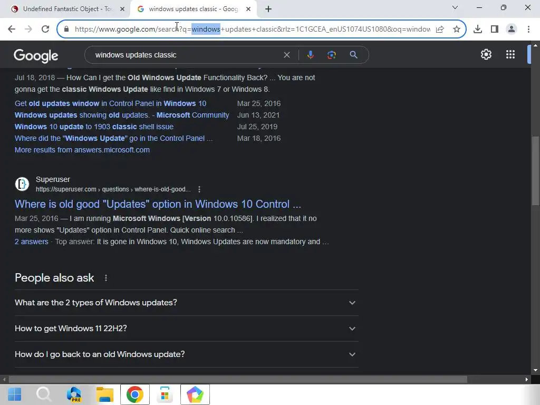This screenshot has height=405, width=540.
Task: Click the horizontal scrollbar thumb
Action: 238,380
